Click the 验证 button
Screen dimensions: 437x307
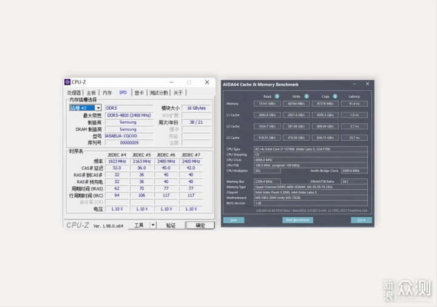[x=171, y=225]
